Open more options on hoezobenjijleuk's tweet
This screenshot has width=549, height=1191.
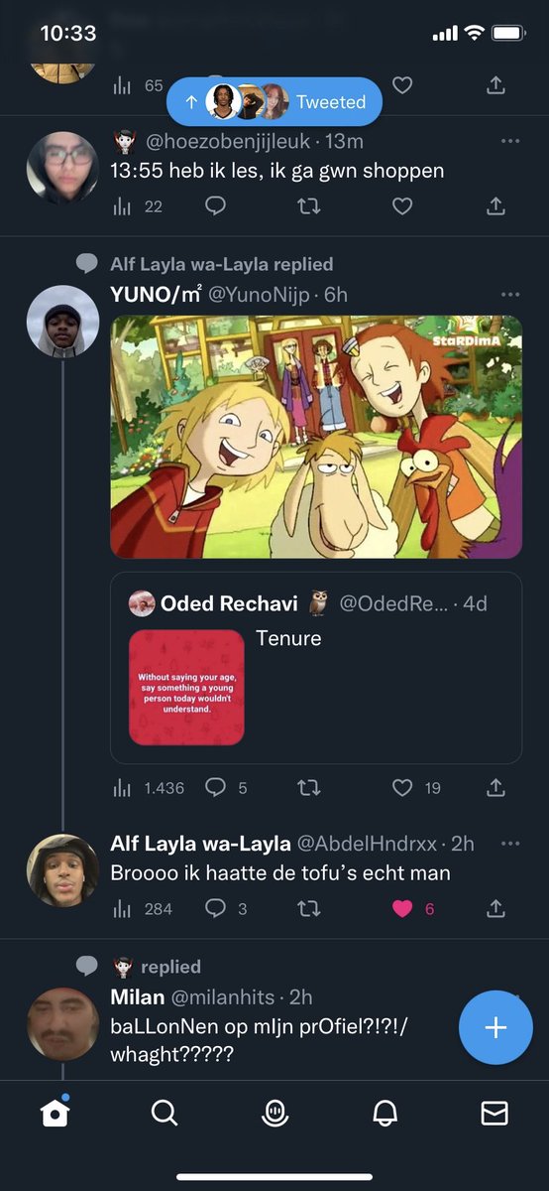510,141
